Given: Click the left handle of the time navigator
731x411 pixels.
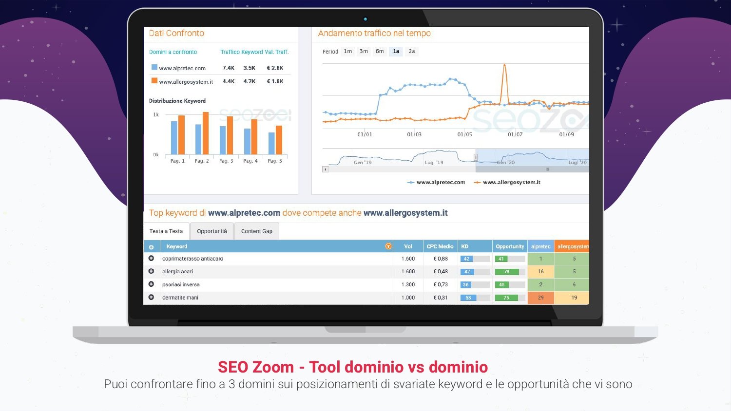Looking at the screenshot, I should coord(476,157).
